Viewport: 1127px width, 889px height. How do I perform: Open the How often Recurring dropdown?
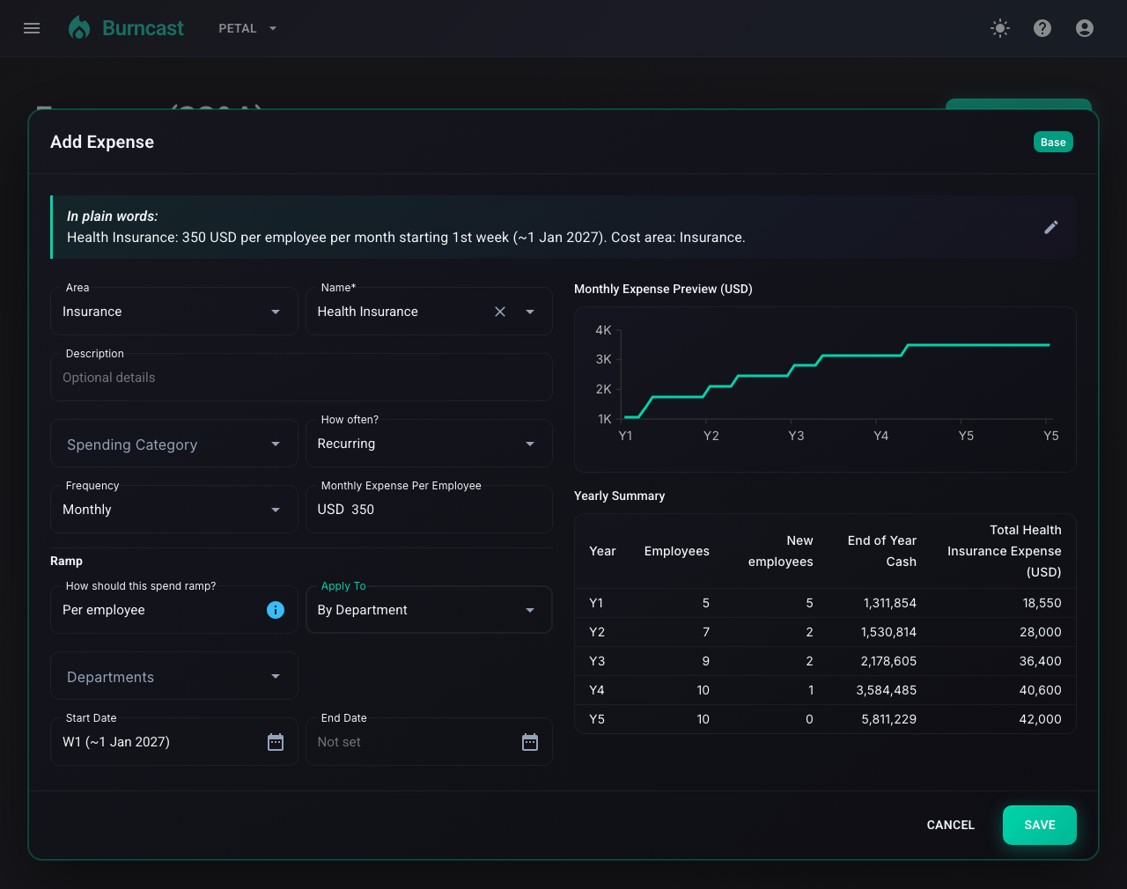429,444
